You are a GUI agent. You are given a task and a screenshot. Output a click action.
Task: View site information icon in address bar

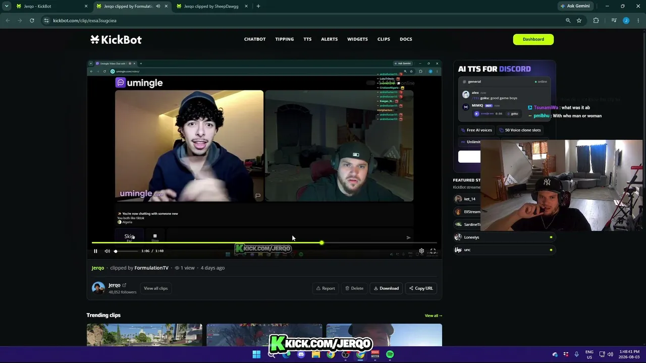[46, 21]
